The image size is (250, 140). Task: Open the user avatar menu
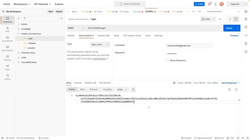[x=221, y=4]
